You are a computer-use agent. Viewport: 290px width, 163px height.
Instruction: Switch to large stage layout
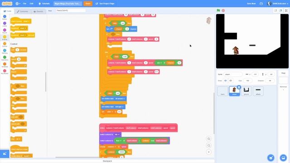[280, 10]
